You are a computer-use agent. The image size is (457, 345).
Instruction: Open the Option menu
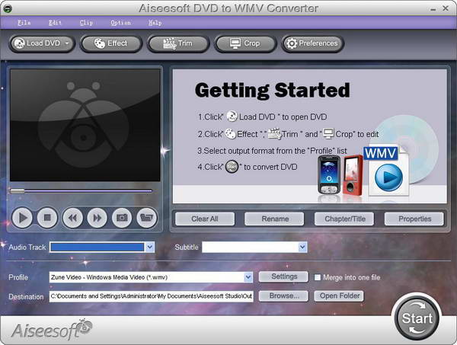coord(120,23)
